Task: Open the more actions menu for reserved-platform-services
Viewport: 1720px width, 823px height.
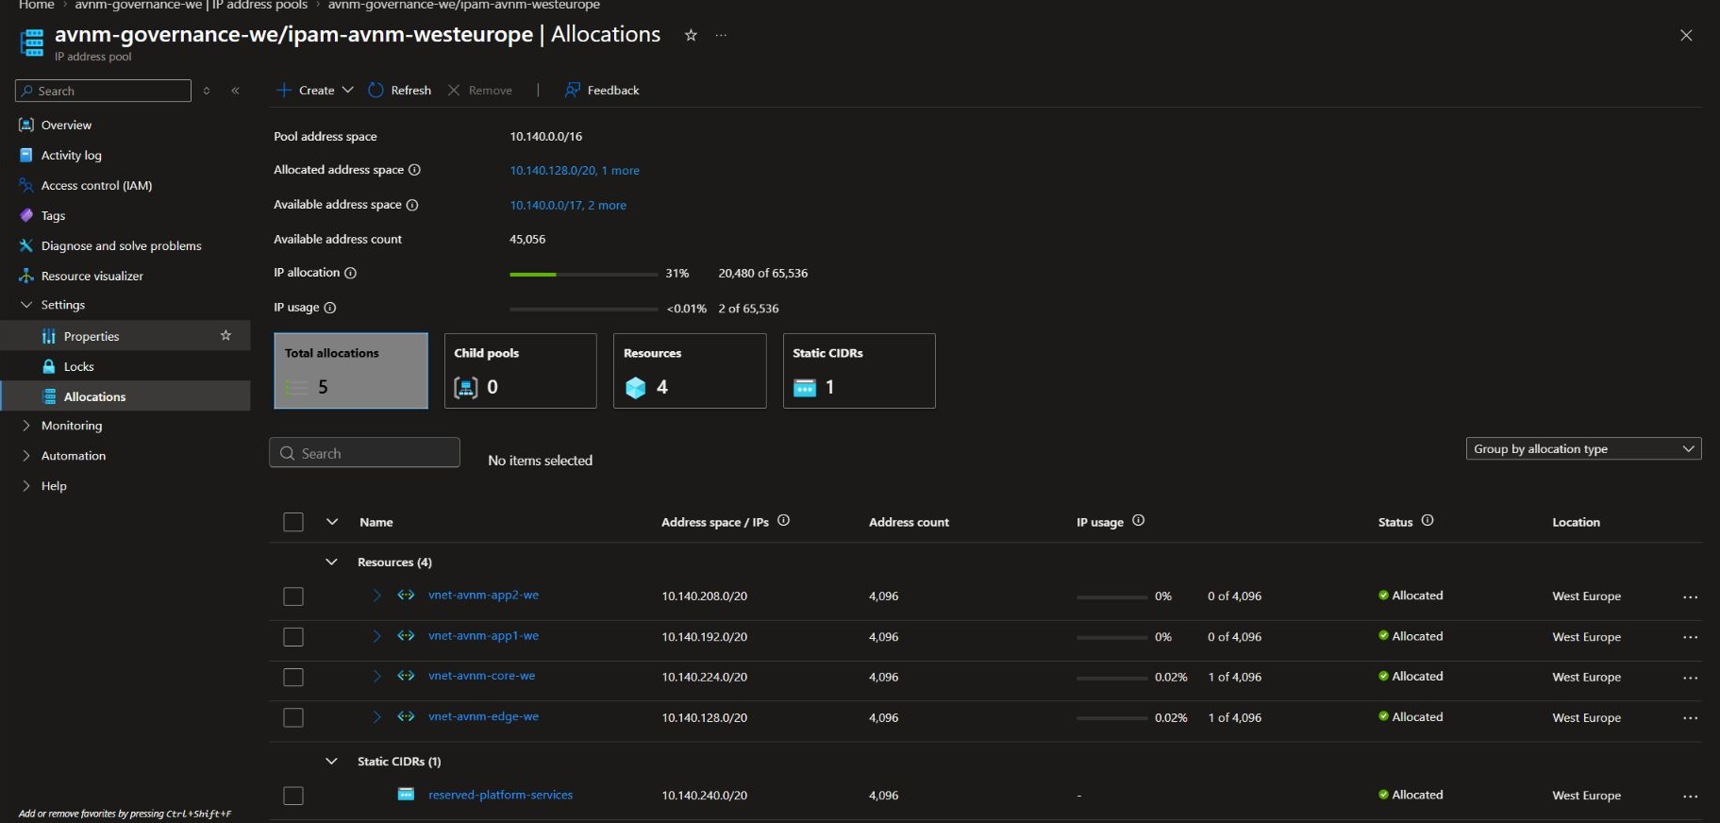Action: tap(1690, 796)
